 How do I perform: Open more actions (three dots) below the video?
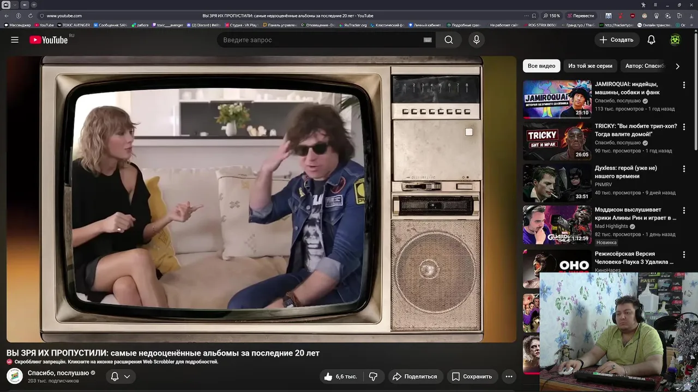(x=509, y=376)
